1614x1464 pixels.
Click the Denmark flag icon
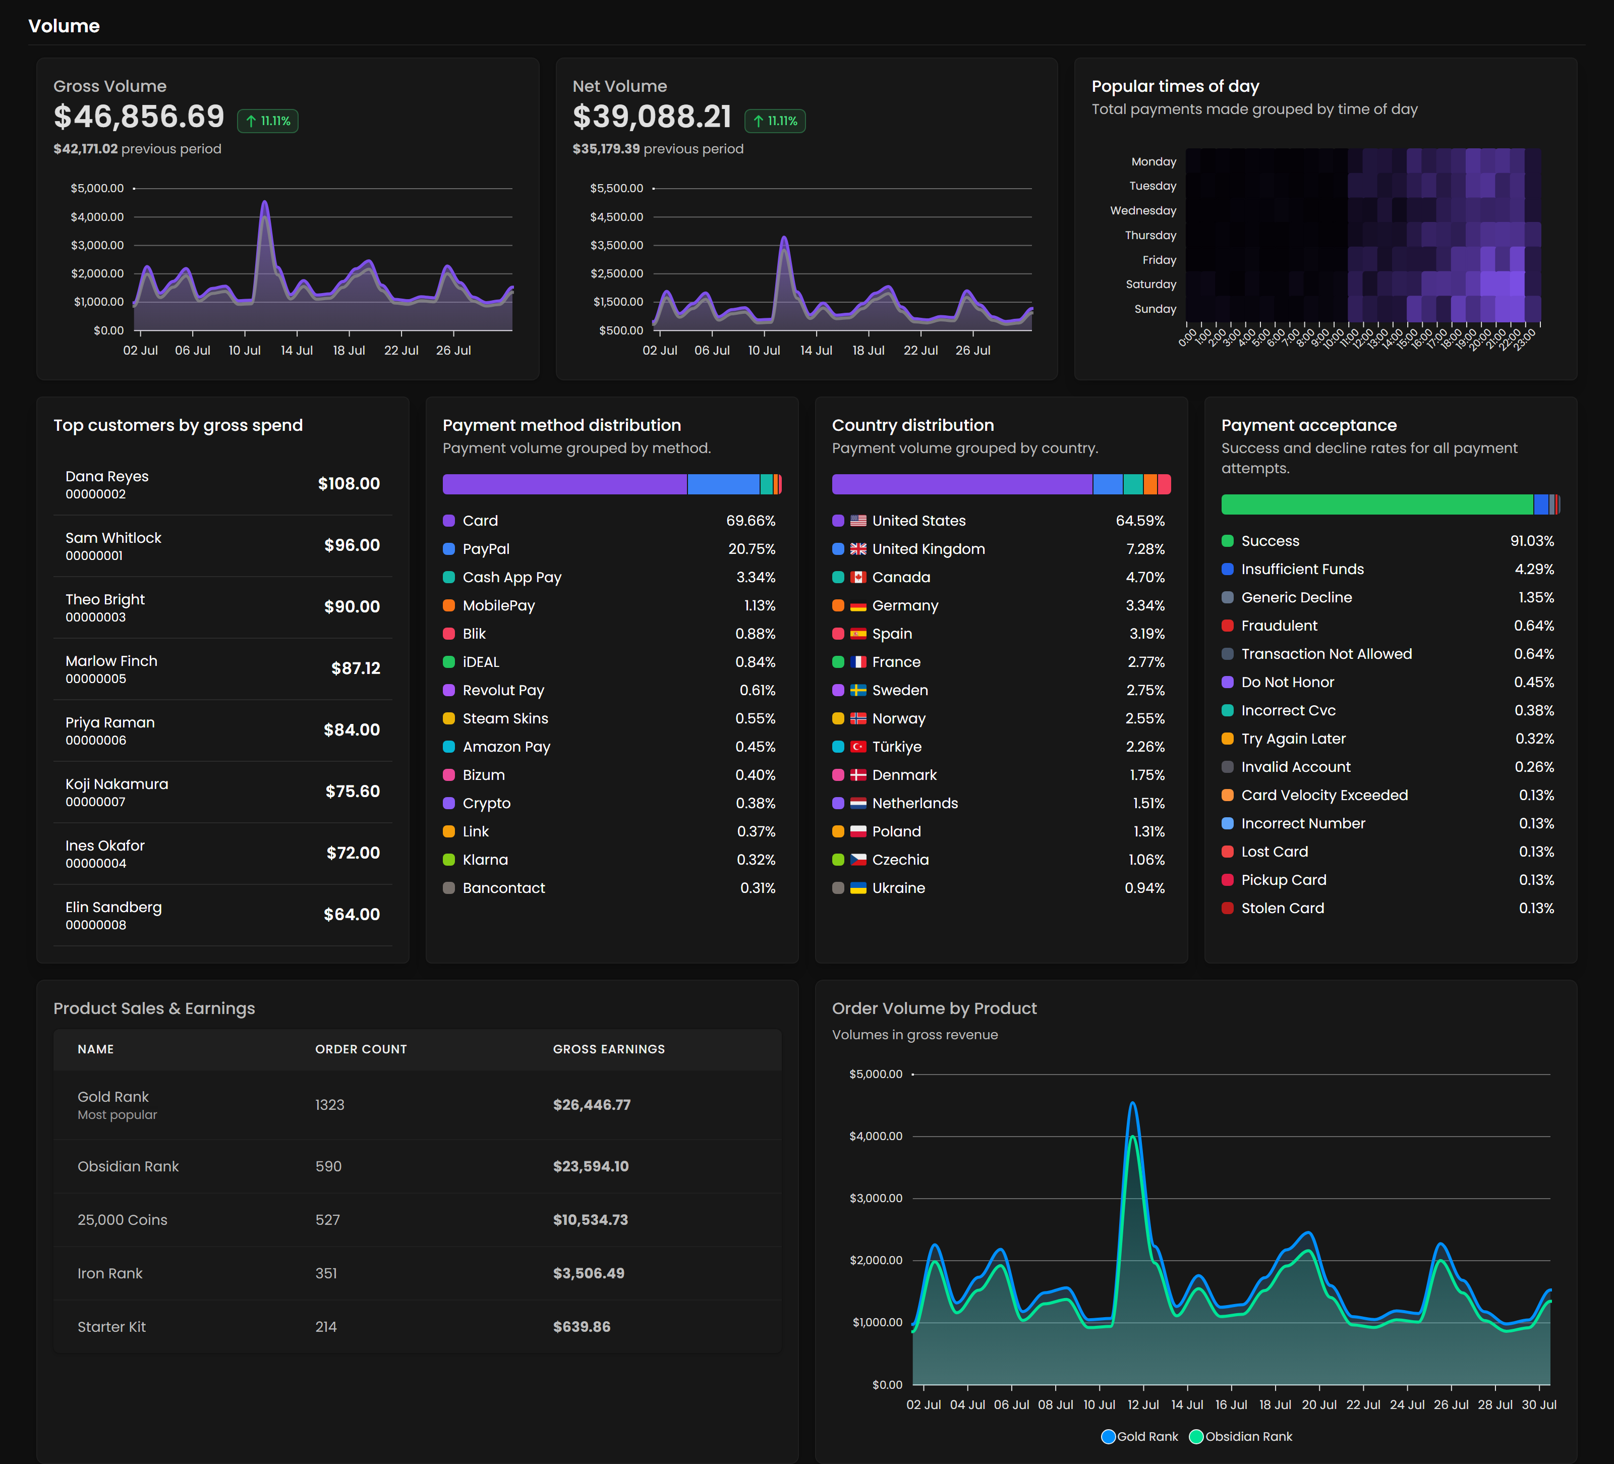857,775
